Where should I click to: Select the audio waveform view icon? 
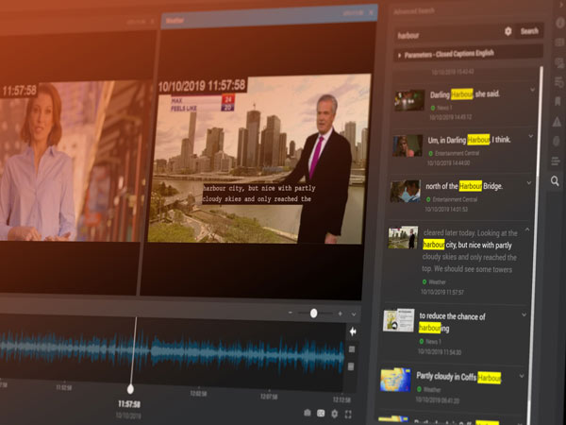[353, 331]
